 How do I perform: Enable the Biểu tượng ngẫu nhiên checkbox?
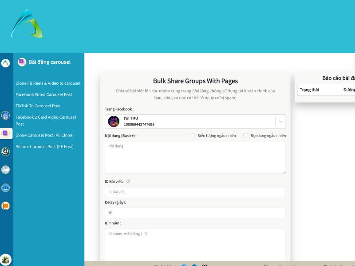(x=192, y=136)
